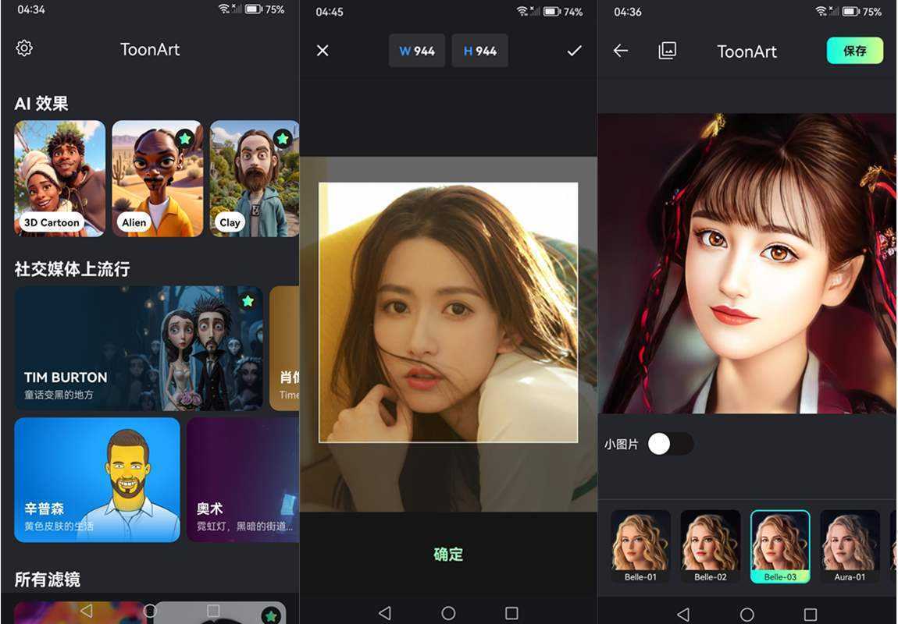This screenshot has height=624, width=898.
Task: Select the Aura-01 style
Action: pyautogui.click(x=850, y=542)
